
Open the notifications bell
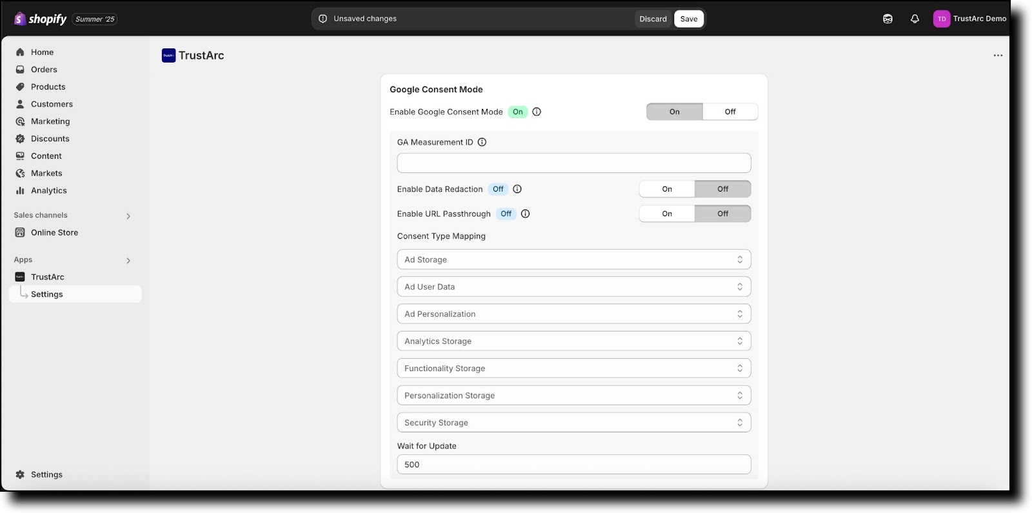915,19
